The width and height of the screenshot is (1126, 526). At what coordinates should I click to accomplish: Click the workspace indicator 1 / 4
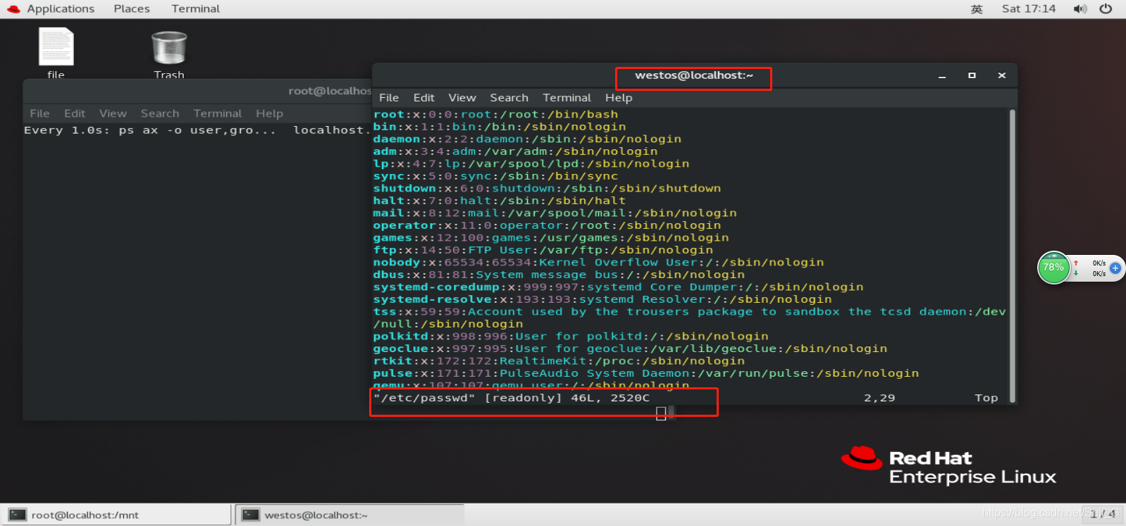click(x=1103, y=514)
